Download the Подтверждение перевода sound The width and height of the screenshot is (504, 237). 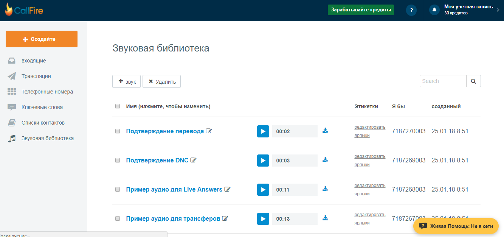325,130
